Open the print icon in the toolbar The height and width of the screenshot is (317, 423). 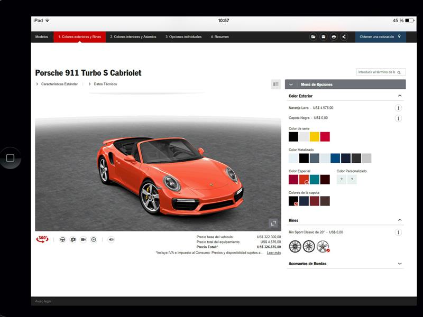point(333,37)
